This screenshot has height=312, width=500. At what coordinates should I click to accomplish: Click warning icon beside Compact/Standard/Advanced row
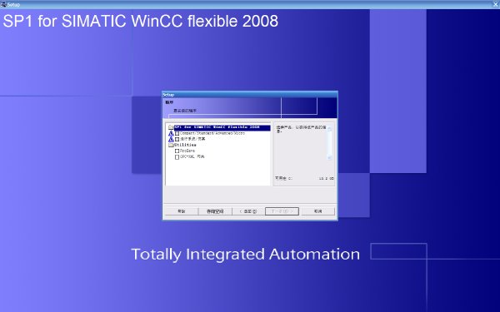[x=171, y=133]
